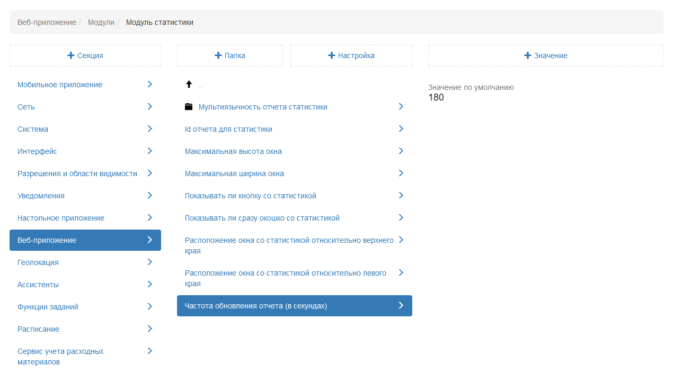This screenshot has height=383, width=673.
Task: Expand the Сеть section chevron
Action: 149,106
